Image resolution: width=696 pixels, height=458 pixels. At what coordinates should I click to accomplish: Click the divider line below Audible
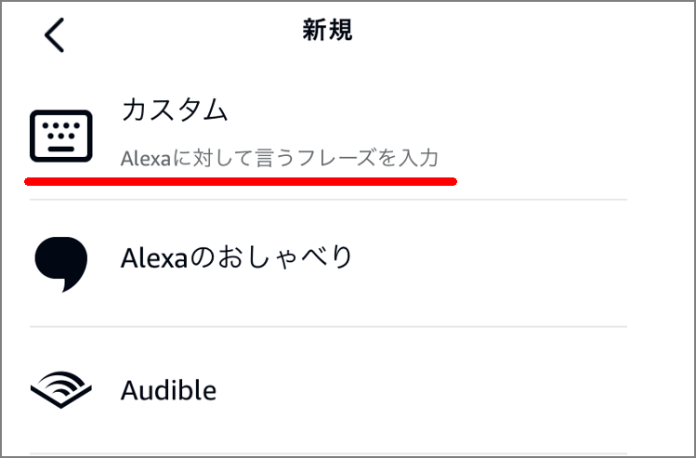click(x=327, y=454)
